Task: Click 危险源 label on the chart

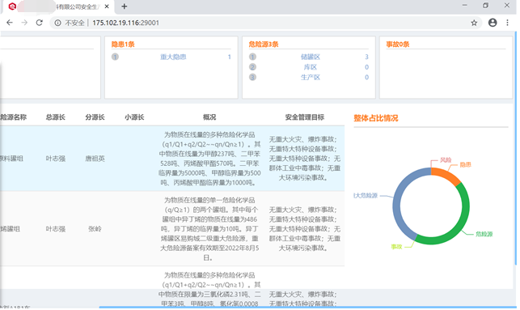Action: (484, 234)
